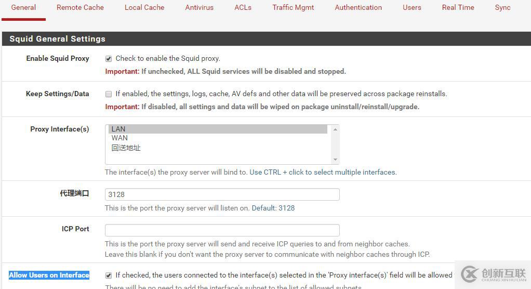Click the ICP Port label
The height and width of the screenshot is (289, 531).
[75, 229]
